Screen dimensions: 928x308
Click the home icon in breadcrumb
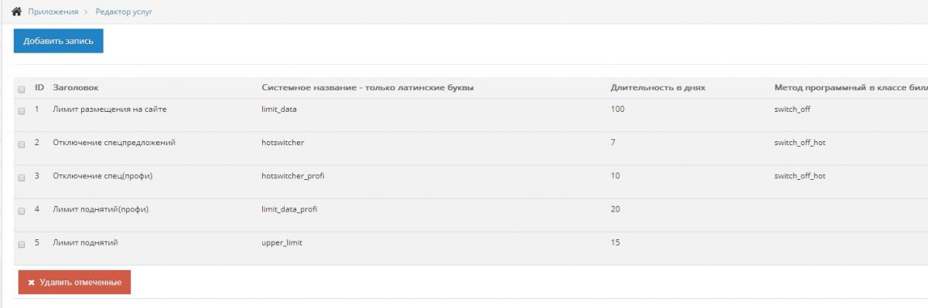[16, 12]
